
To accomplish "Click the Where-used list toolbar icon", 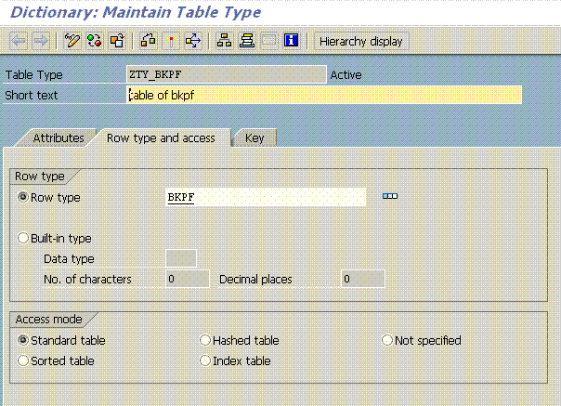I will tap(193, 41).
